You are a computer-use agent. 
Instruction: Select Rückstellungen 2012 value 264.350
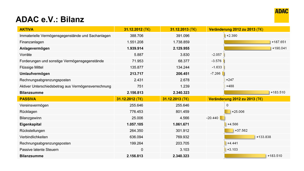[136, 131]
